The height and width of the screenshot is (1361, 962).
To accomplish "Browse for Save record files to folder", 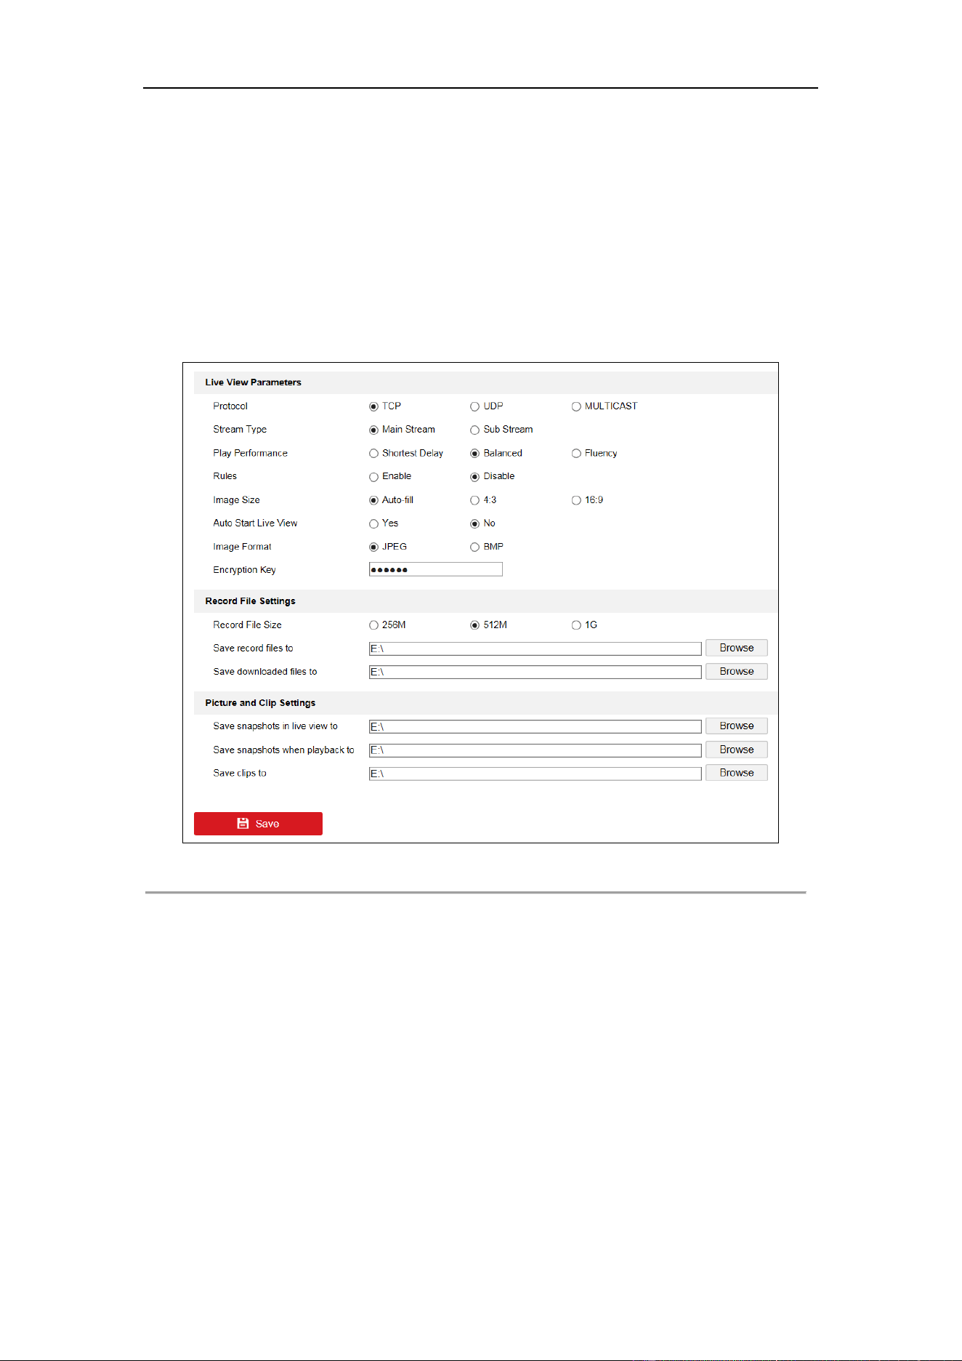I will [x=737, y=648].
